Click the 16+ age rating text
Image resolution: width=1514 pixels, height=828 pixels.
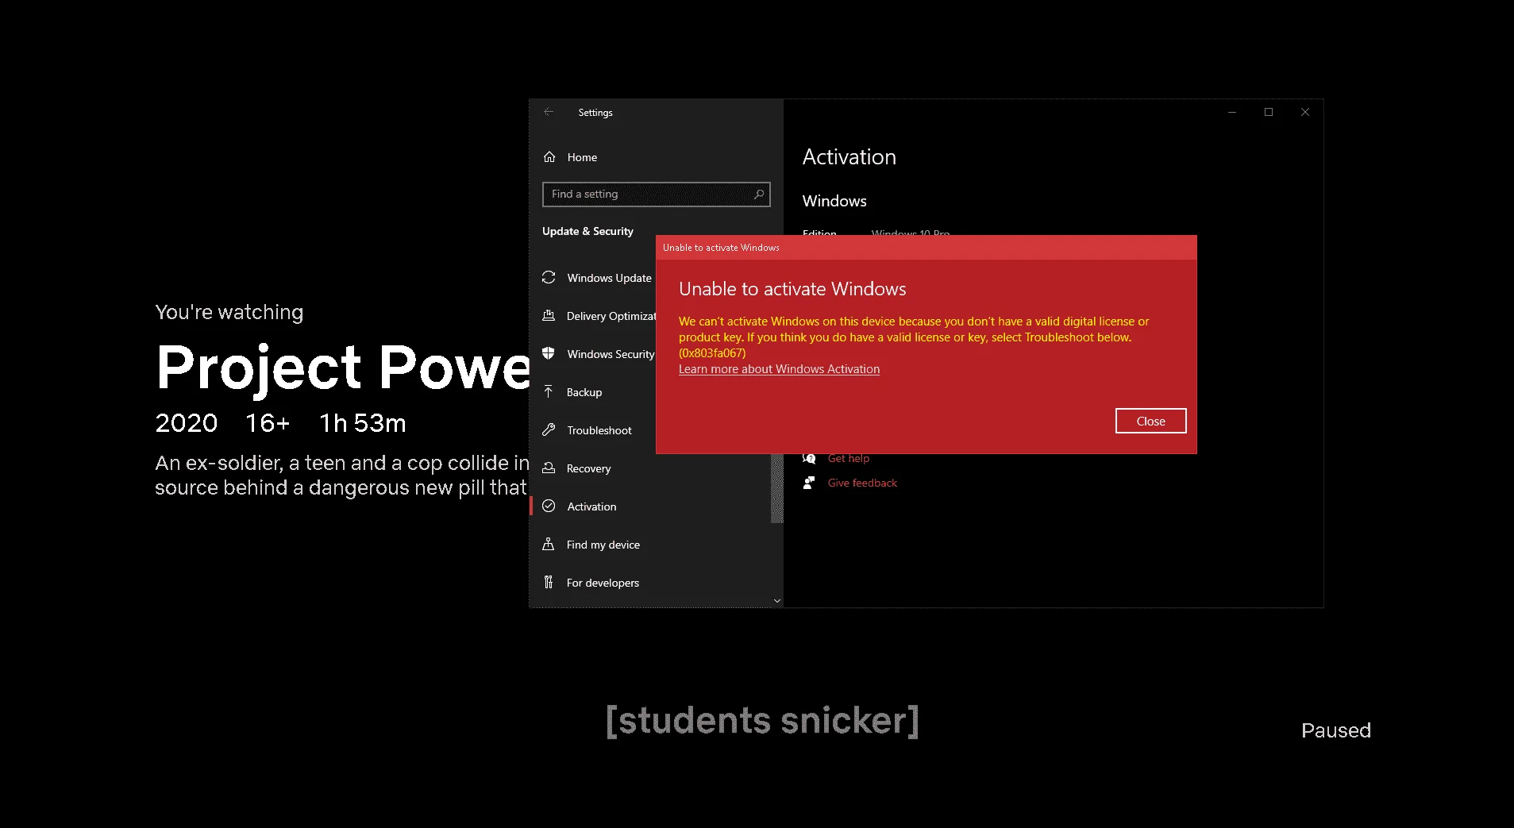pos(268,423)
